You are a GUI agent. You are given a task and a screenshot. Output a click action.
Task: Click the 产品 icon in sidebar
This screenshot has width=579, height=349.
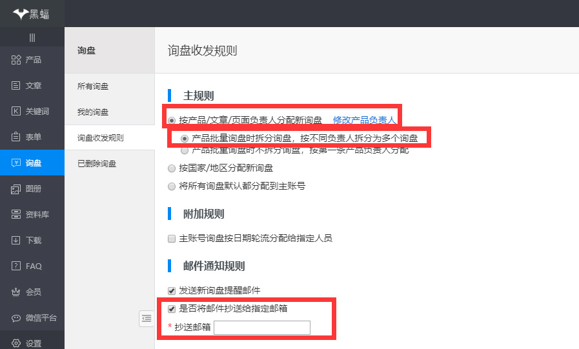click(x=16, y=60)
